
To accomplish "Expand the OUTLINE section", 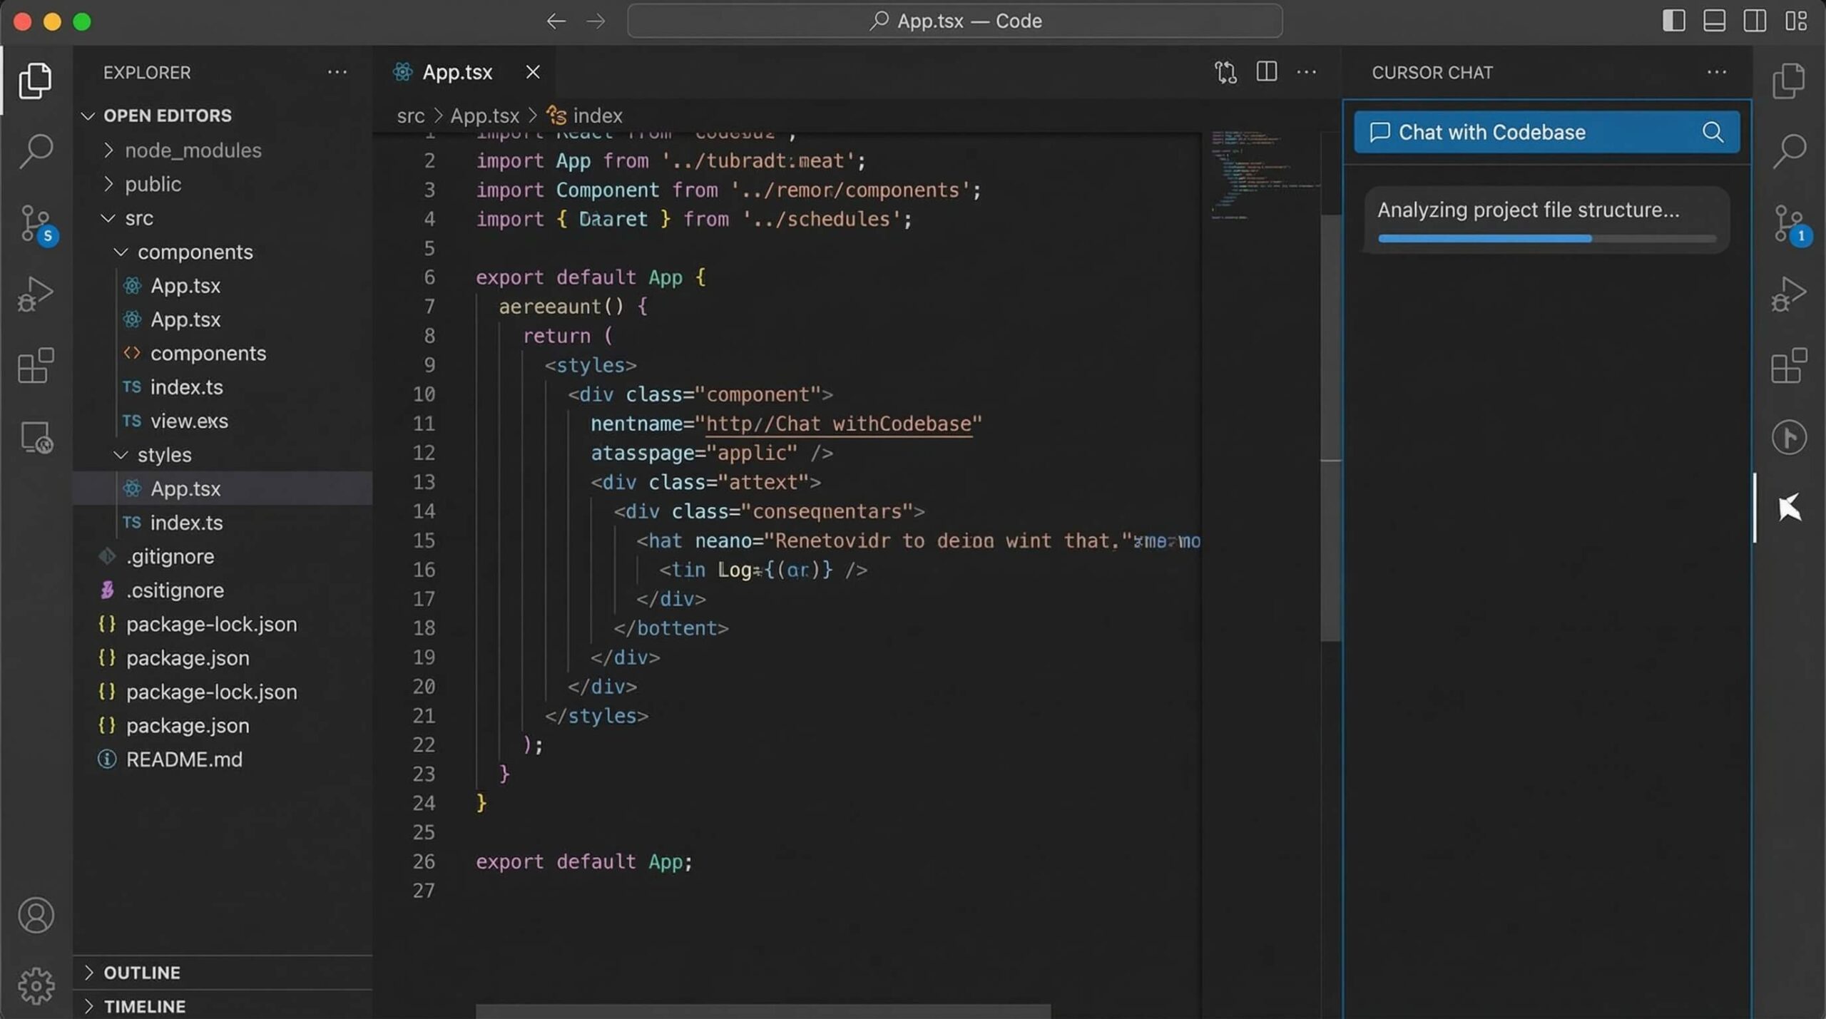I will pyautogui.click(x=223, y=972).
